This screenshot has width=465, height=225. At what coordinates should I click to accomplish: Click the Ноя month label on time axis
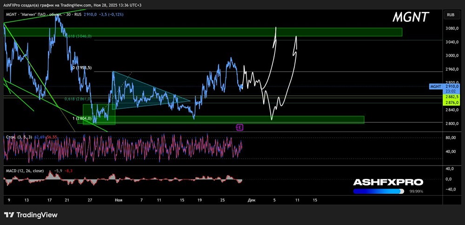click(x=119, y=200)
